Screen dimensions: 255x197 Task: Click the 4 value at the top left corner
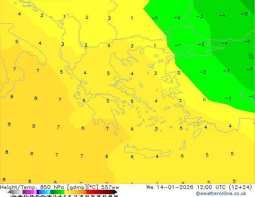pyautogui.click(x=19, y=14)
